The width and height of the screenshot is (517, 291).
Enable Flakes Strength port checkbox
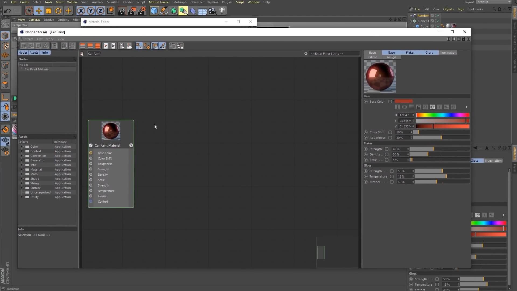[387, 149]
